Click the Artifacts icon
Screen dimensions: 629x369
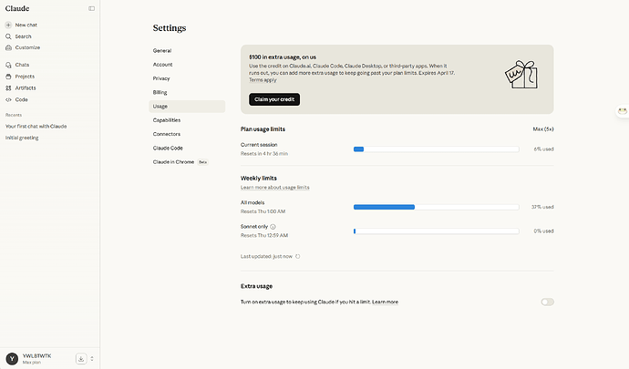[x=8, y=87]
